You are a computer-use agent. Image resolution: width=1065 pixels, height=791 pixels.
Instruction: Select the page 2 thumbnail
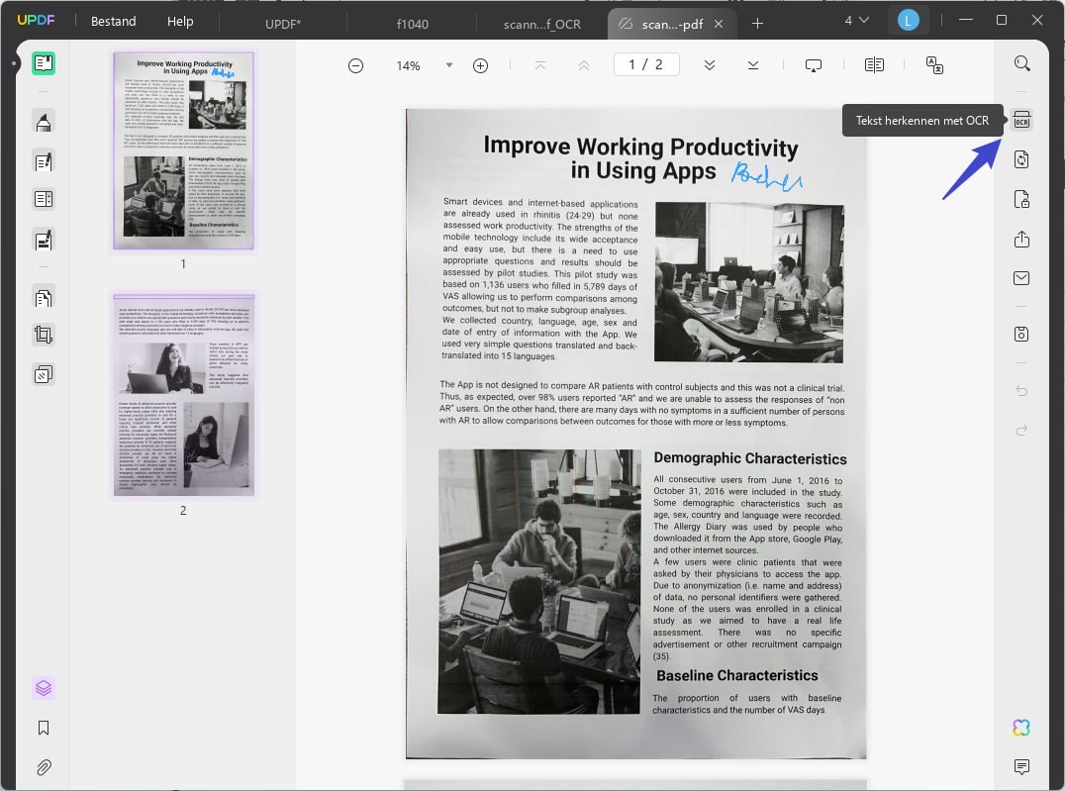click(x=183, y=395)
